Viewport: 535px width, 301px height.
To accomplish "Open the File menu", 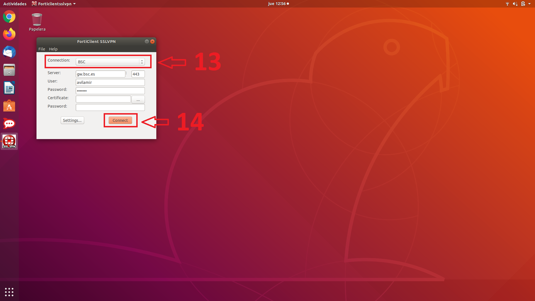I will click(42, 49).
